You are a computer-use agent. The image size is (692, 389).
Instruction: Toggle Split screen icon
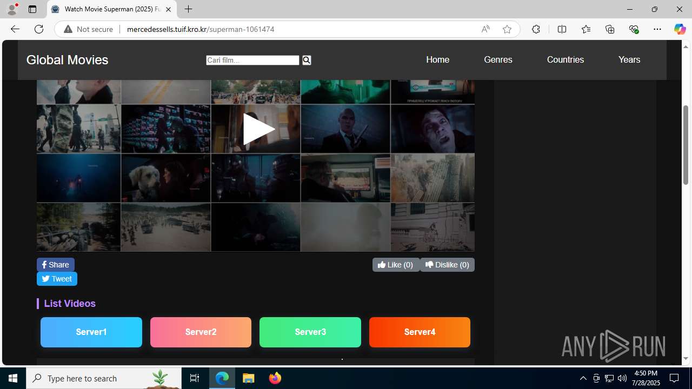coord(562,29)
